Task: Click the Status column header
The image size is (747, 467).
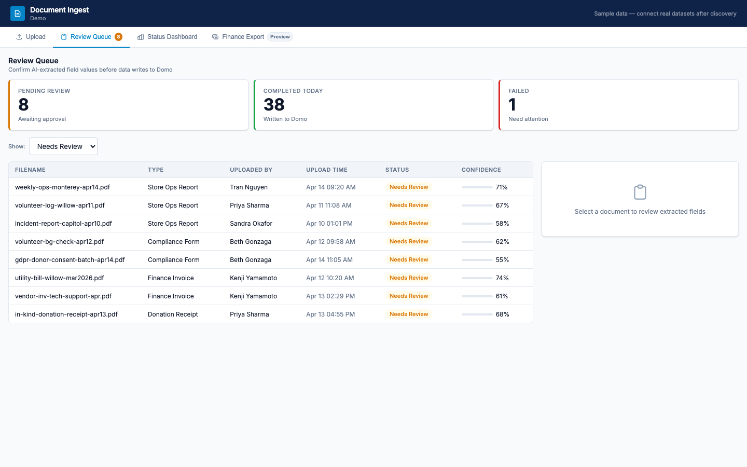Action: [397, 170]
